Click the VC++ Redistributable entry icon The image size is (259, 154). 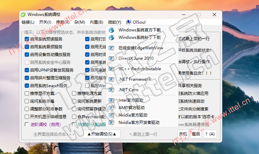point(112,69)
